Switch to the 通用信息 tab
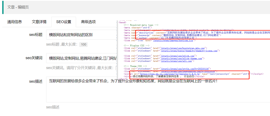Image resolution: width=270 pixels, height=116 pixels. 15,22
